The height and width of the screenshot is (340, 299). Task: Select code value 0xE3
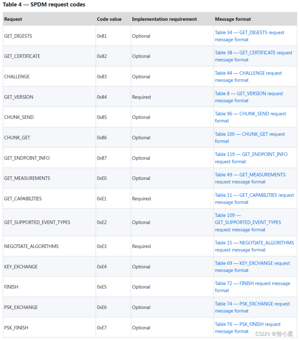click(x=102, y=246)
